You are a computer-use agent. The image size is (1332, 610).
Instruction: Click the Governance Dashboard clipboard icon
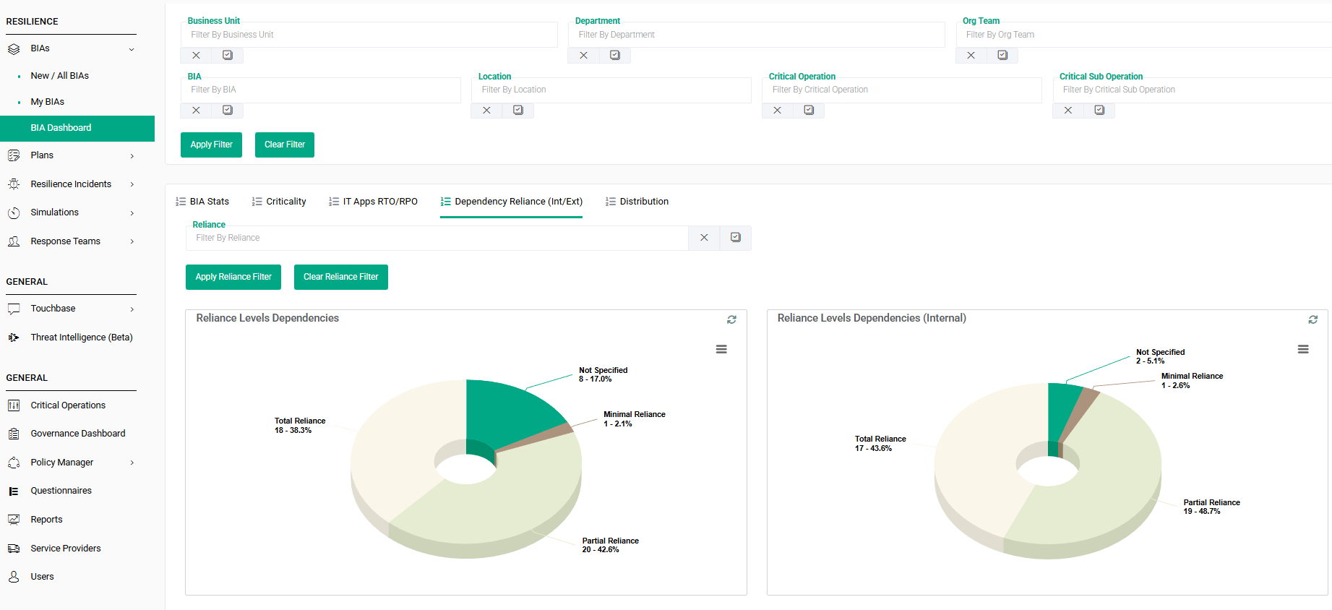(14, 434)
